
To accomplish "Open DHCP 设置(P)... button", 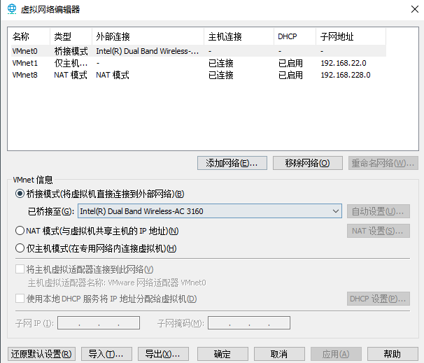I will (x=379, y=299).
